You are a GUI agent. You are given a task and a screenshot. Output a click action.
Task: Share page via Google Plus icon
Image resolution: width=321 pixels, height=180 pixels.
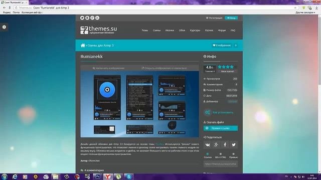pyautogui.click(x=216, y=145)
